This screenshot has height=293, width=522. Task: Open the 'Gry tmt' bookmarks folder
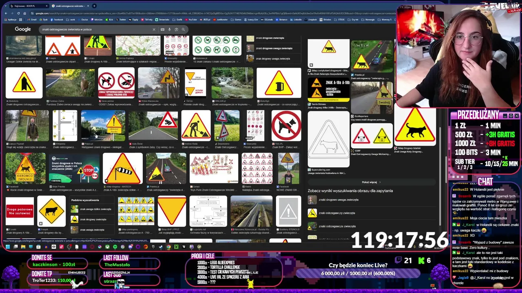click(x=354, y=20)
